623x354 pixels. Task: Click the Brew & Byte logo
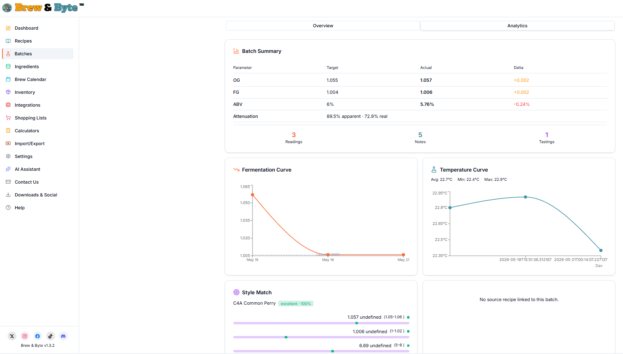(43, 8)
